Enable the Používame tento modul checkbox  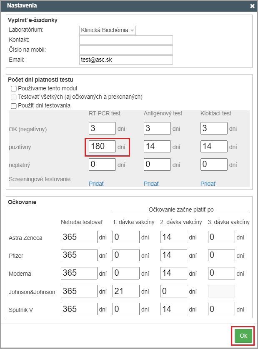[14, 89]
